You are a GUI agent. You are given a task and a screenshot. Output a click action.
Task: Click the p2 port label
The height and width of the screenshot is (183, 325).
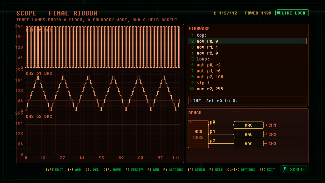click(x=213, y=141)
